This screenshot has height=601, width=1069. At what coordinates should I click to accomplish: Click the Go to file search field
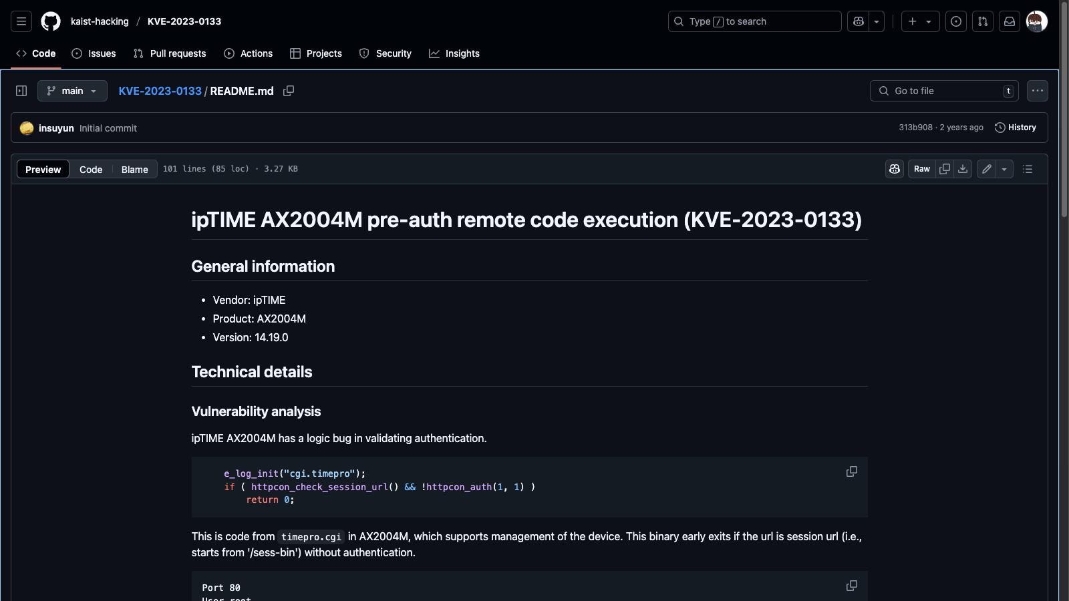coord(944,91)
